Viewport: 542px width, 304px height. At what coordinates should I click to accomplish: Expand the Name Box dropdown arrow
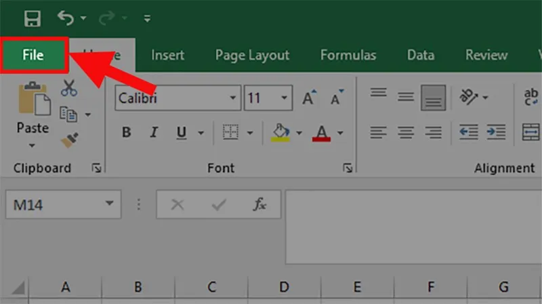(109, 205)
